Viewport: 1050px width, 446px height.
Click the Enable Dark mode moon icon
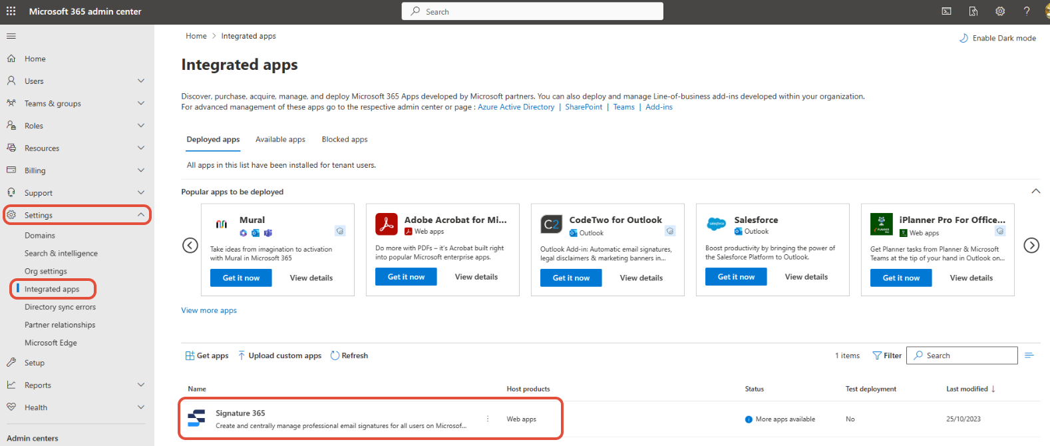tap(963, 38)
